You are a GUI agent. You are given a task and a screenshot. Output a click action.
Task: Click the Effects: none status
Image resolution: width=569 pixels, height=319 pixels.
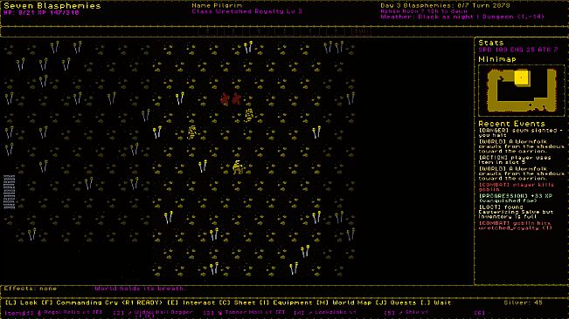[31, 288]
